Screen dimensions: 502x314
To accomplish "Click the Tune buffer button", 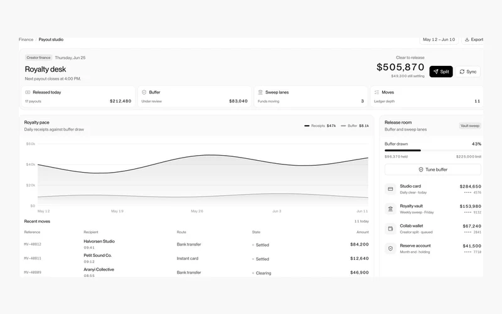I will click(432, 170).
